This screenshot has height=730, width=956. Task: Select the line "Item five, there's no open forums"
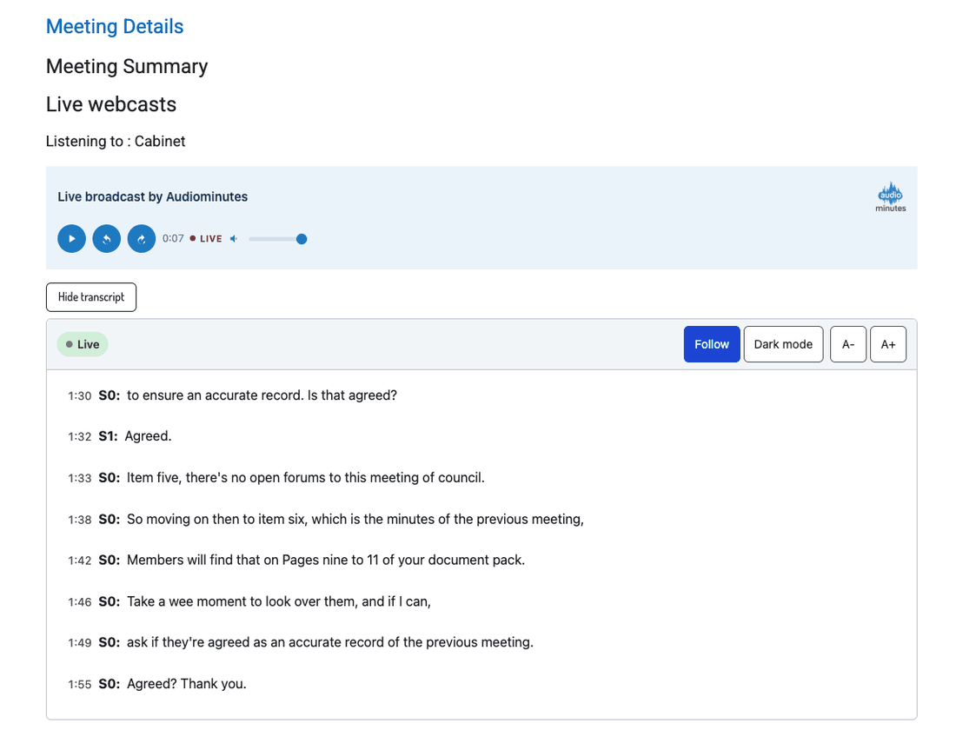[305, 477]
